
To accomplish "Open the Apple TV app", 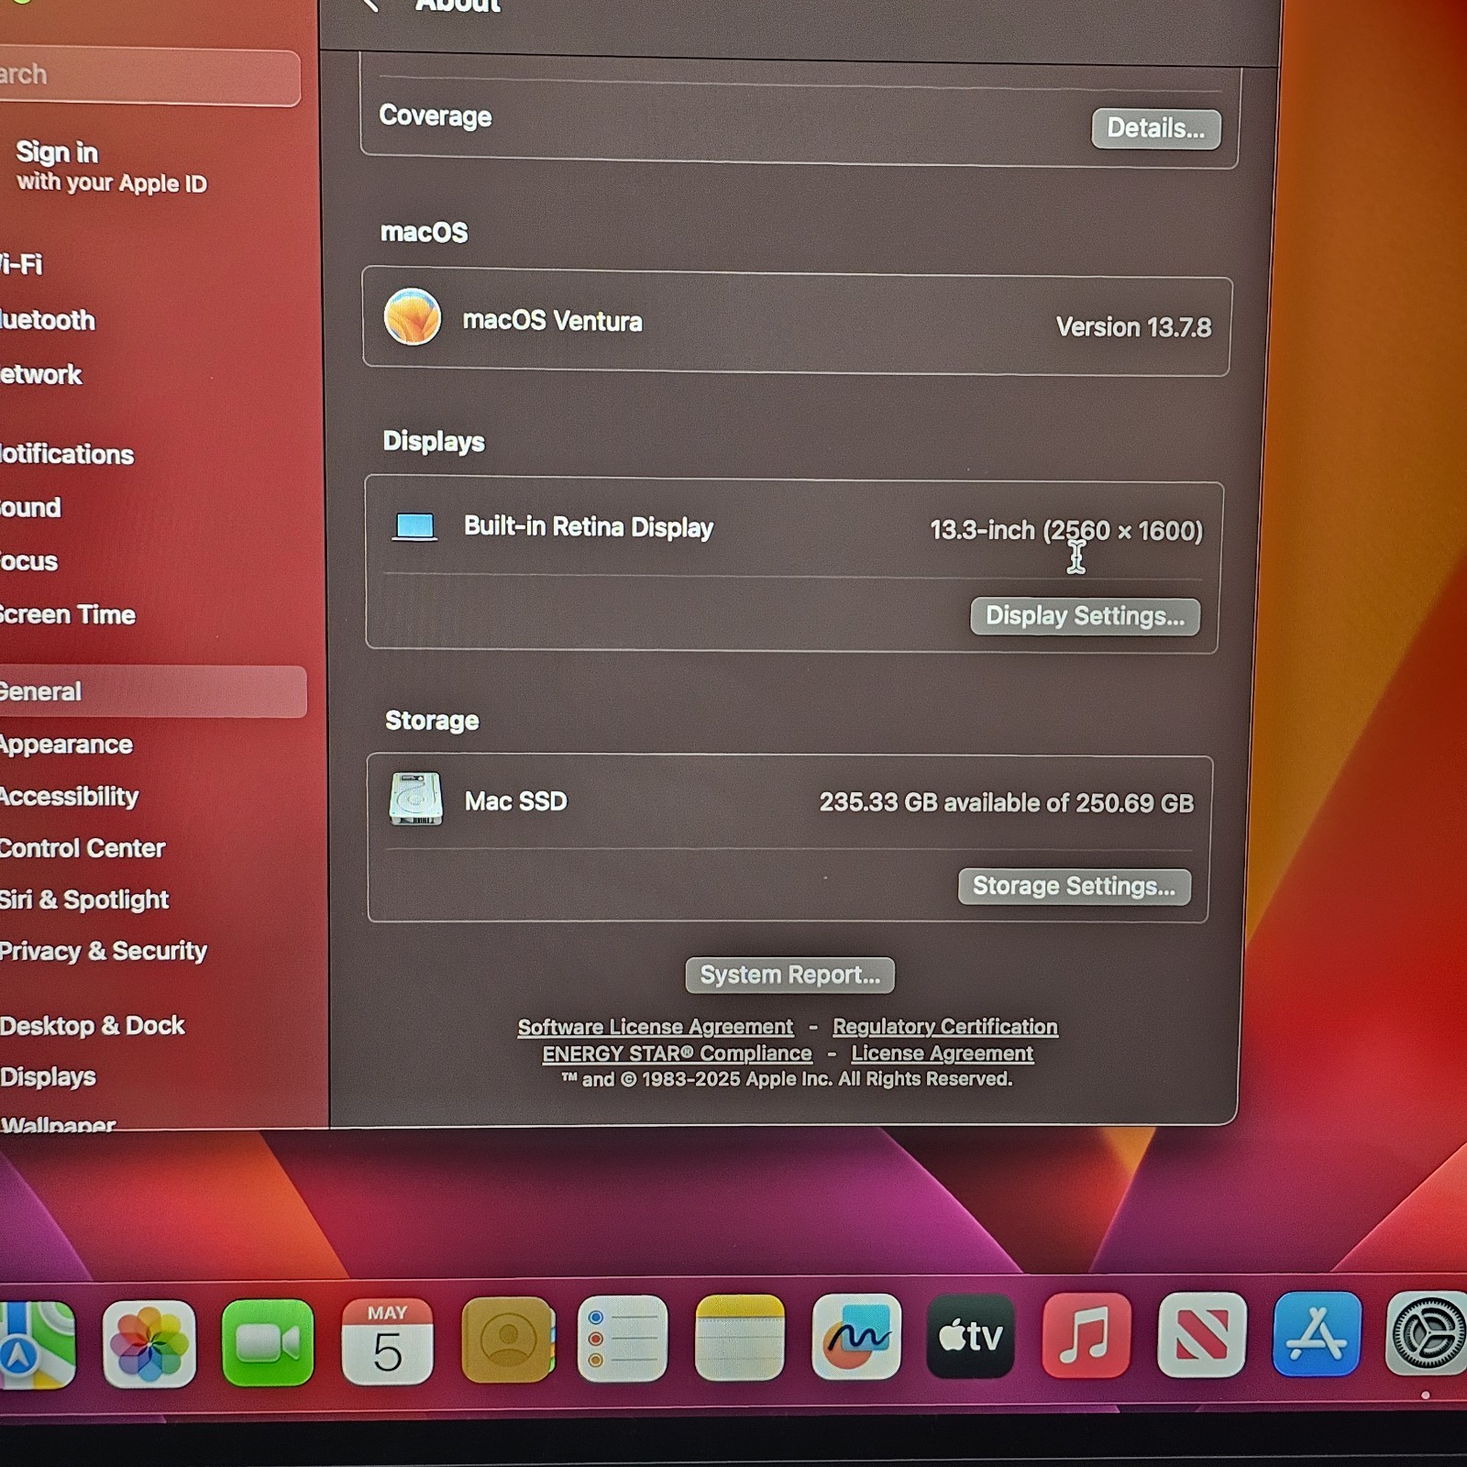I will click(971, 1335).
